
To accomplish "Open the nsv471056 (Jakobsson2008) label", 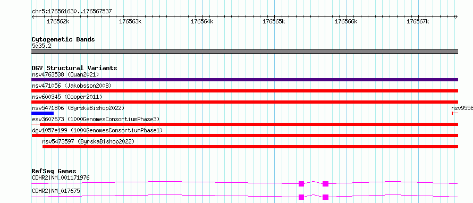I will tap(72, 86).
